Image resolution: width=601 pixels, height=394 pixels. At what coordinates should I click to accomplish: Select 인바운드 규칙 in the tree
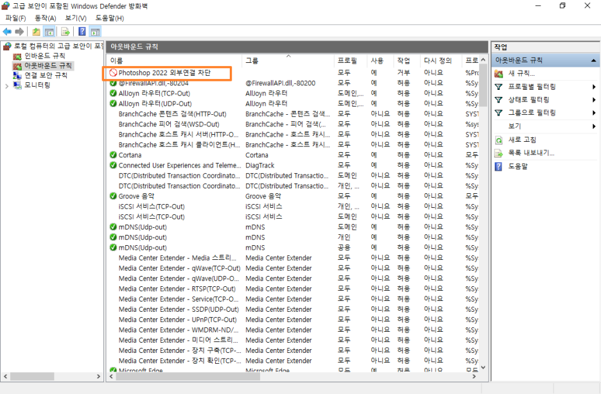(x=45, y=56)
